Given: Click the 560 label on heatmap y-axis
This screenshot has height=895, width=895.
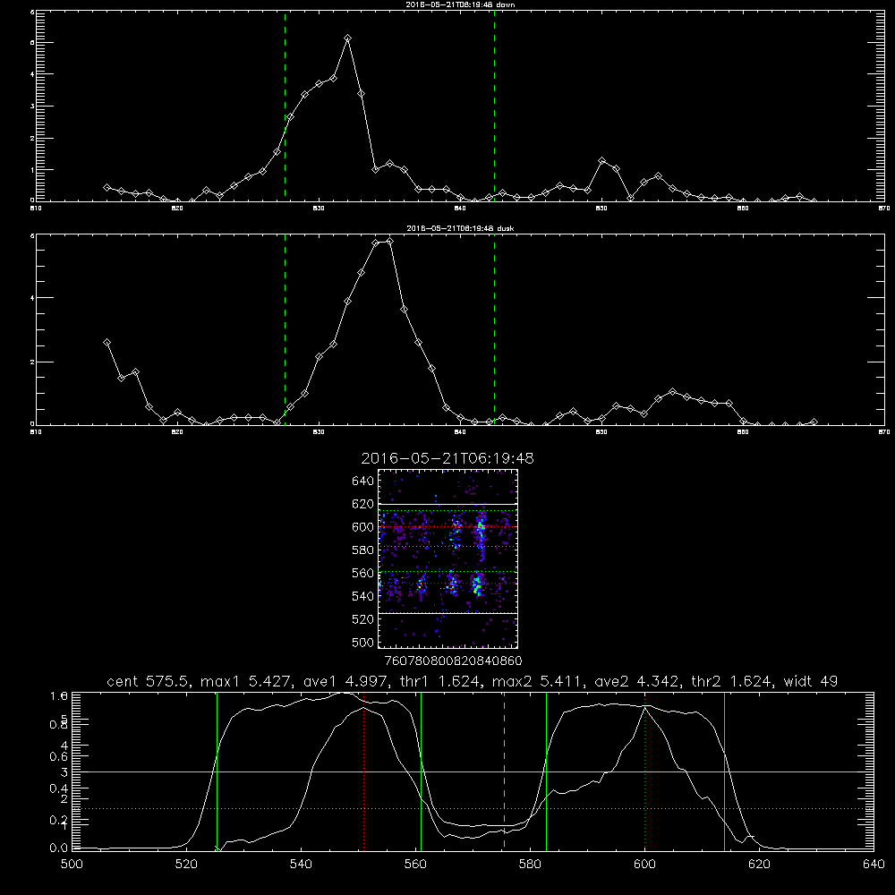Looking at the screenshot, I should (x=362, y=573).
